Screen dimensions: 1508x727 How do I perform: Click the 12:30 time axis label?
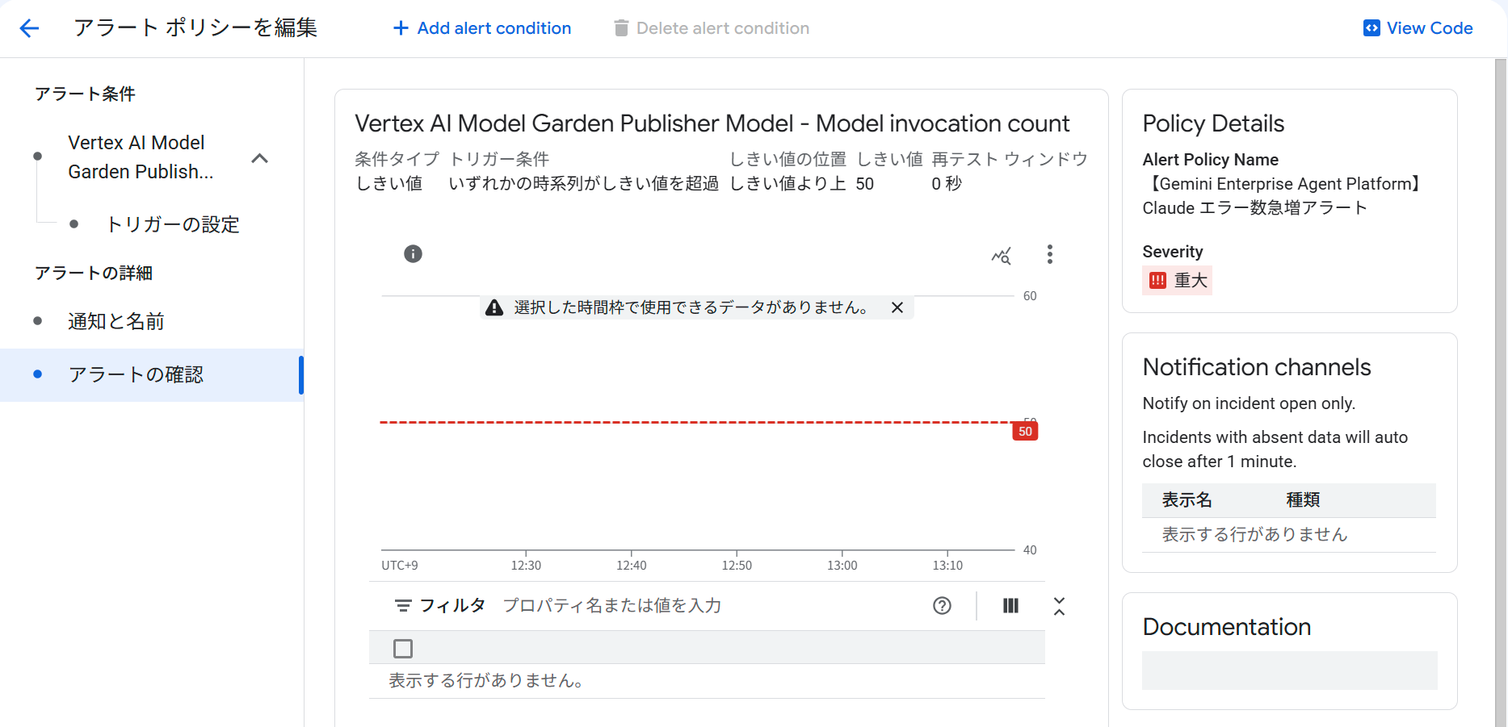click(526, 566)
